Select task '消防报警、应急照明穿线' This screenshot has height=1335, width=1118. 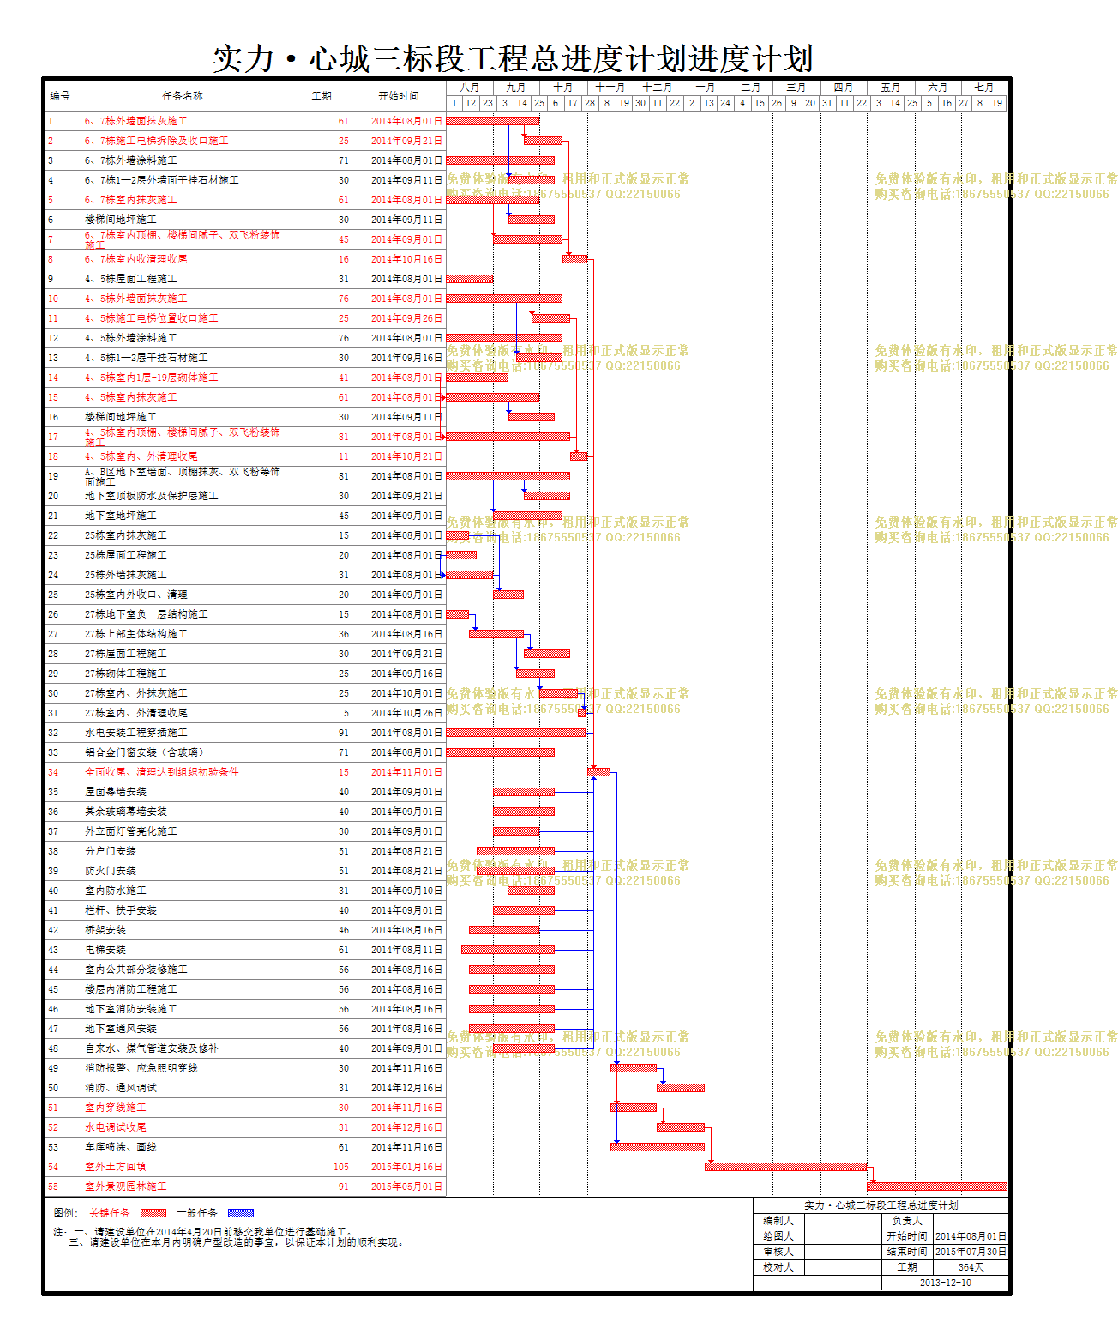pos(141,1068)
